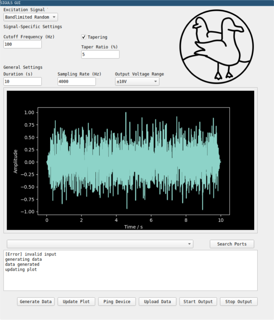Click the Search Ports button
The image size is (274, 320).
(232, 244)
